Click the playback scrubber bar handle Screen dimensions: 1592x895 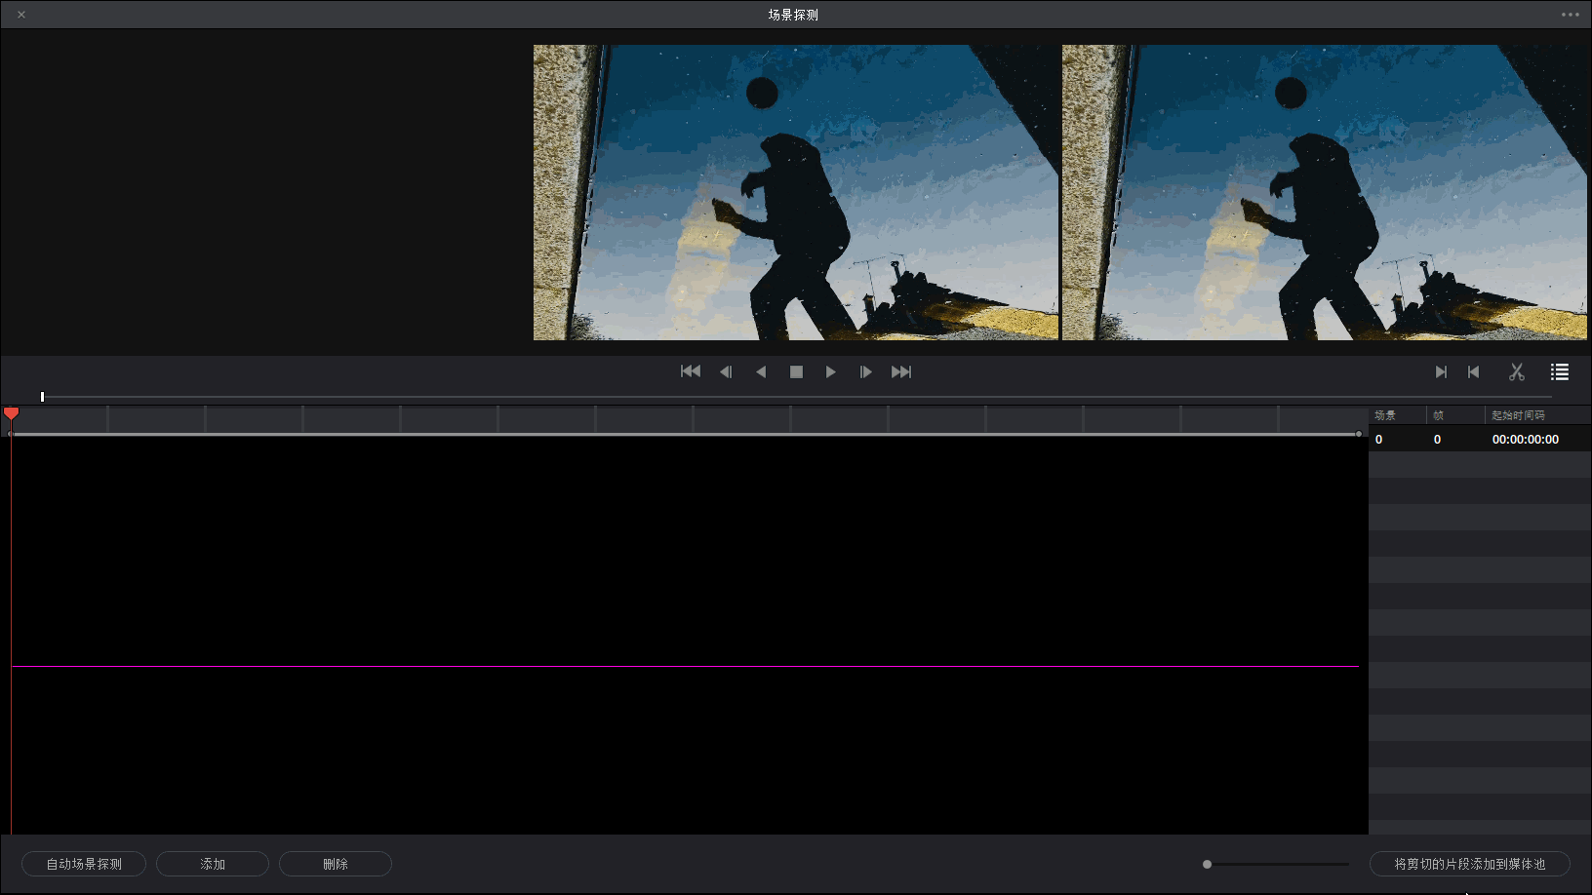(x=42, y=397)
